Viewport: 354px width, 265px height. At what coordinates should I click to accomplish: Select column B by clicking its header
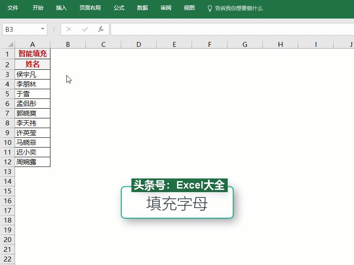click(x=68, y=44)
